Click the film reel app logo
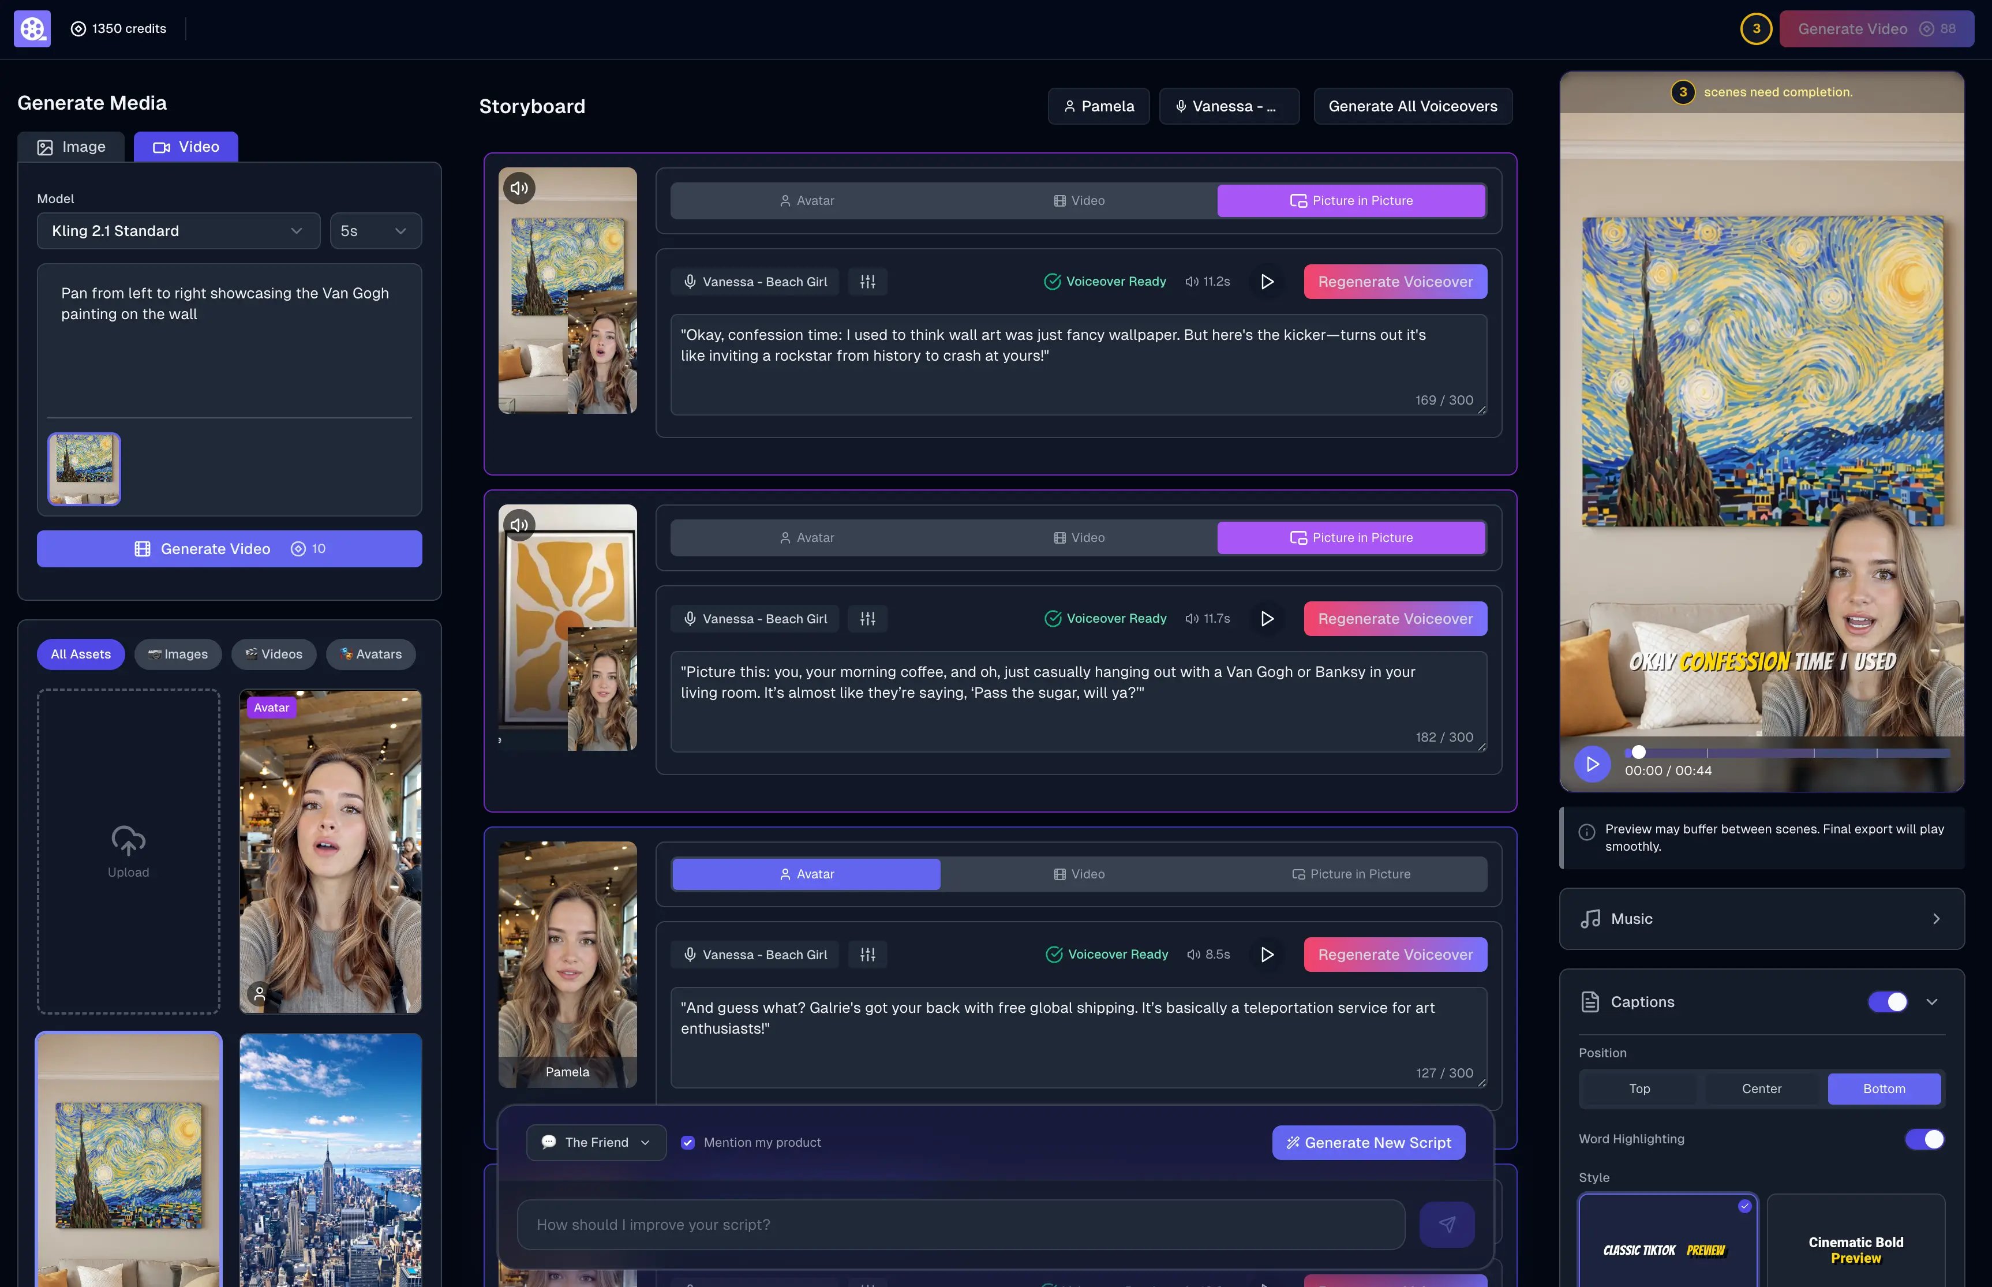Image resolution: width=1992 pixels, height=1287 pixels. click(x=32, y=28)
